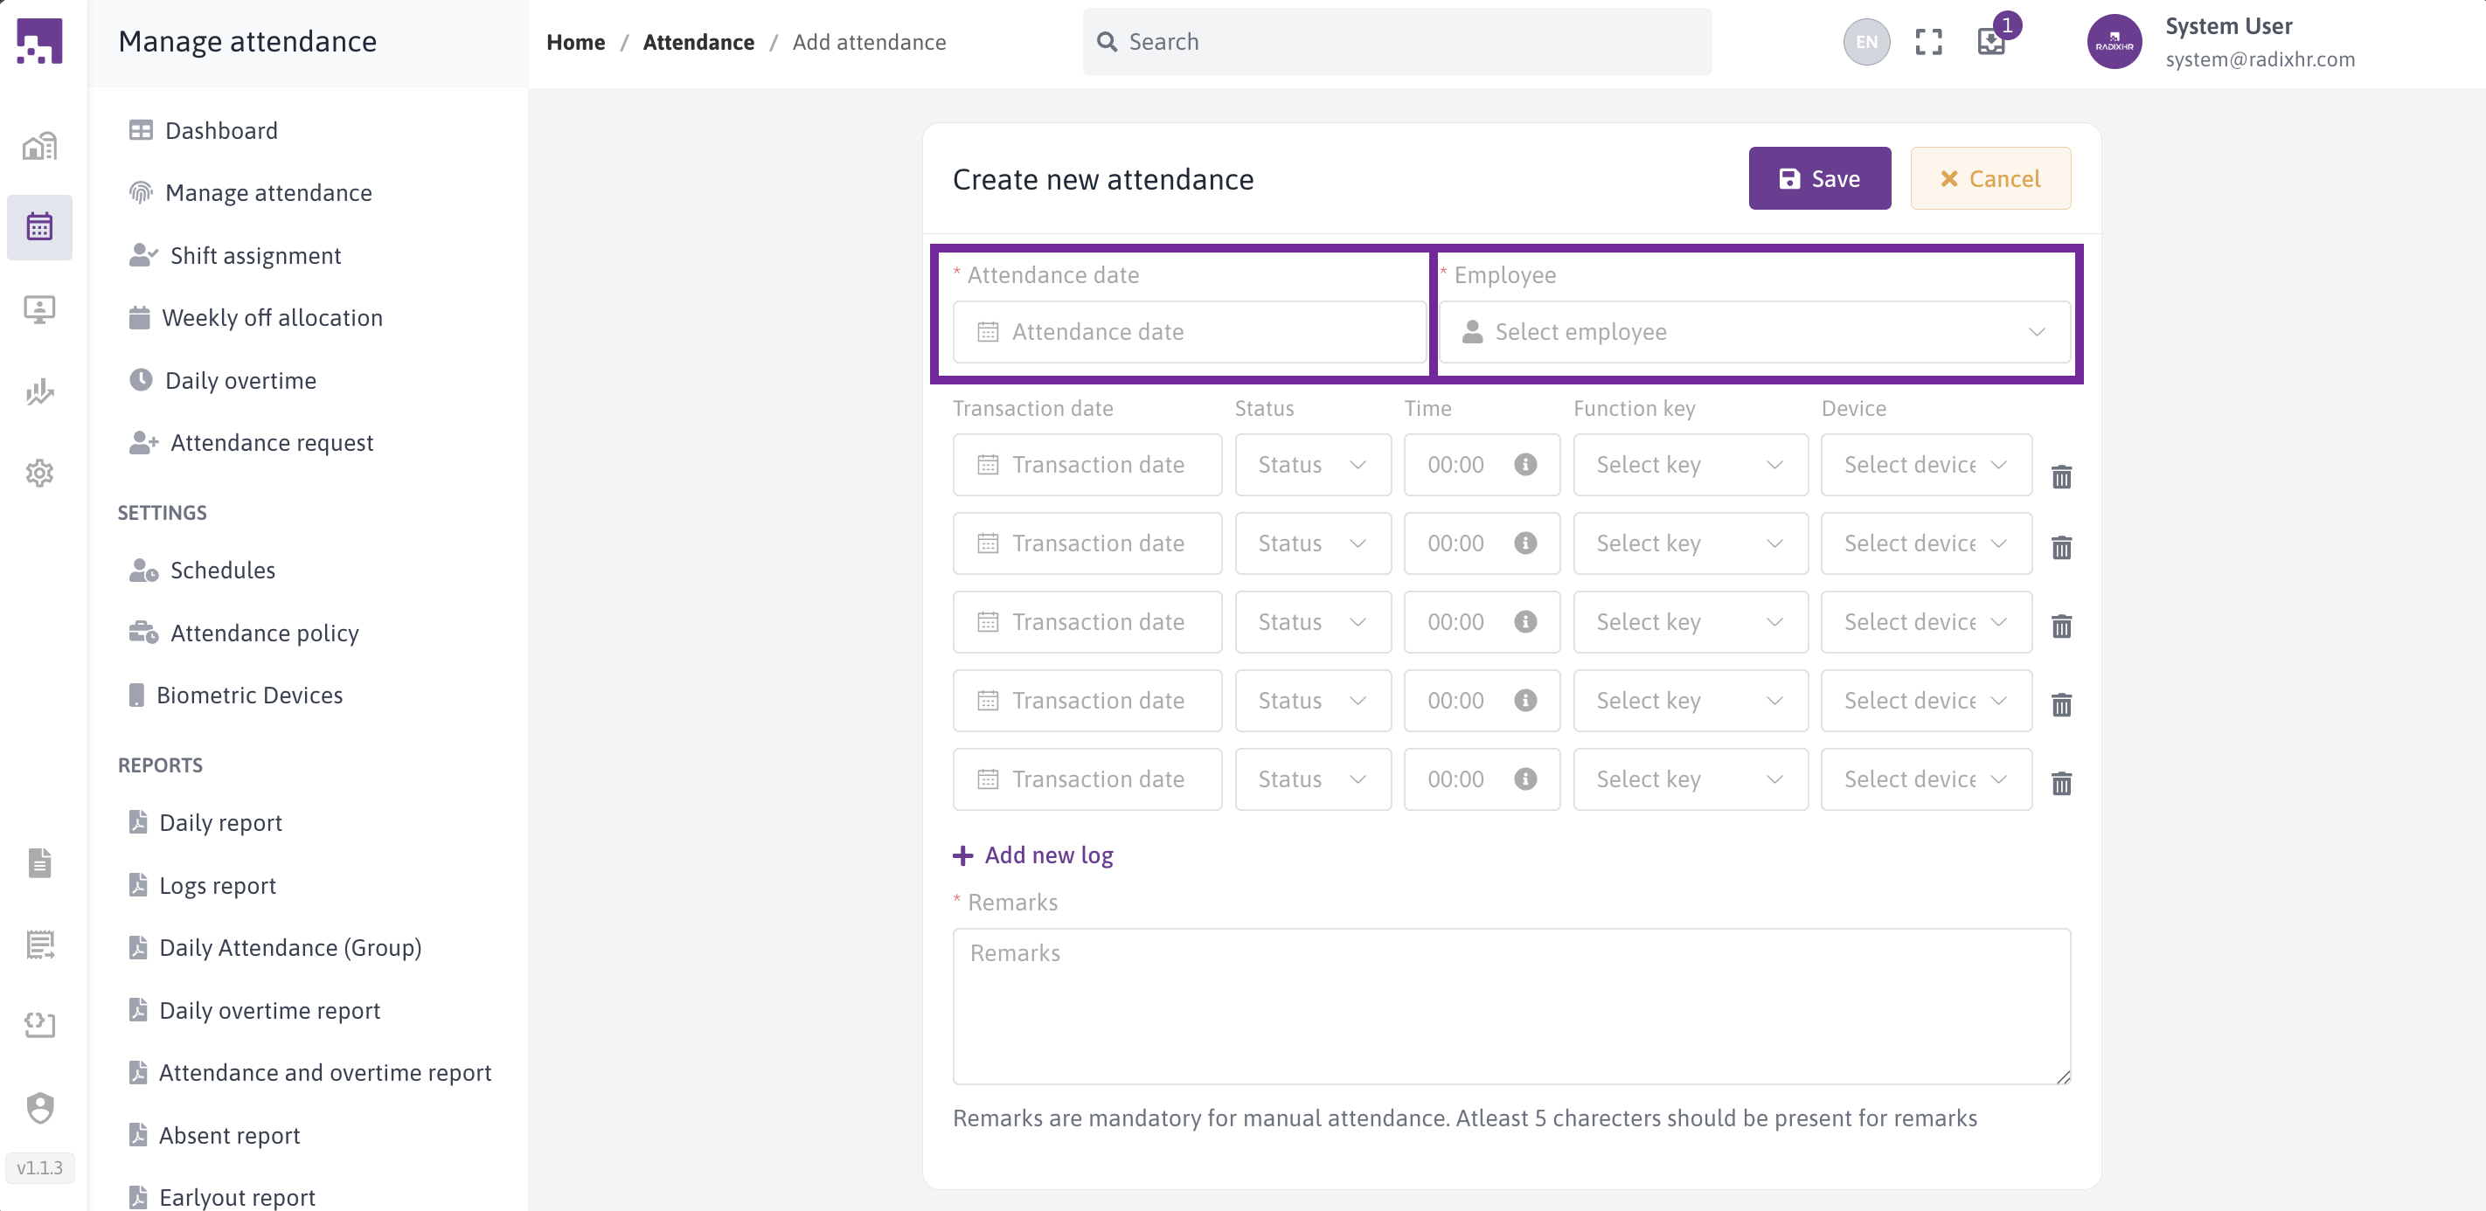Viewport: 2486px width, 1211px height.
Task: Click the info icon in the first Time field
Action: tap(1524, 464)
